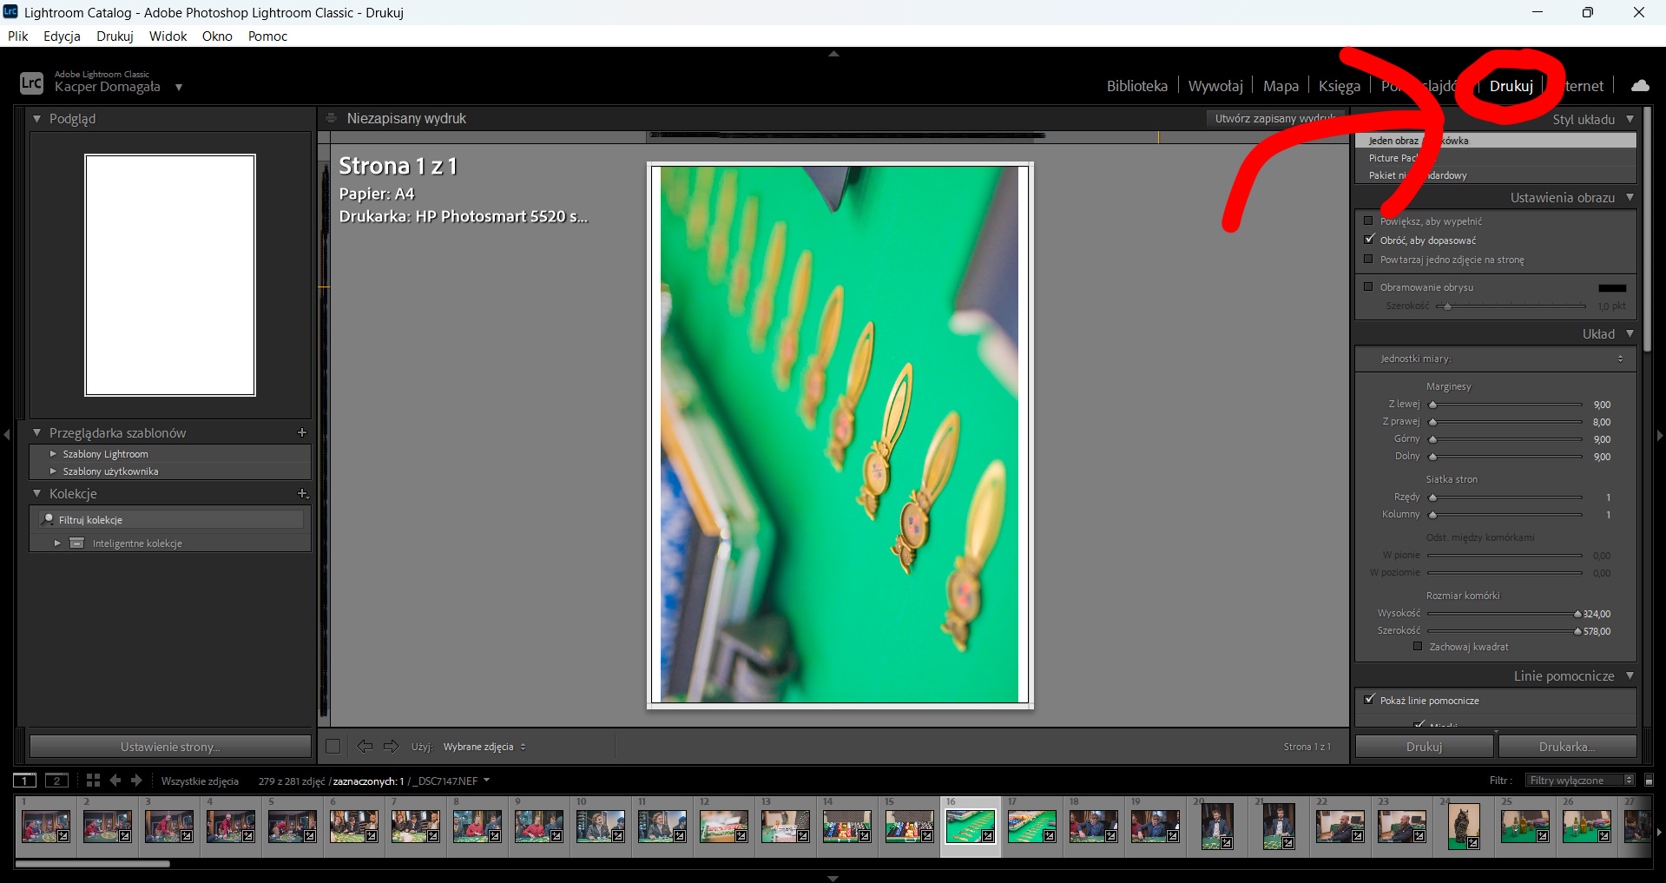Image resolution: width=1666 pixels, height=883 pixels.
Task: Switch to Biblioteka module tab
Action: coord(1136,86)
